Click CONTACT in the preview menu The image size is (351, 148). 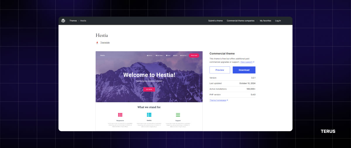[x=183, y=55]
